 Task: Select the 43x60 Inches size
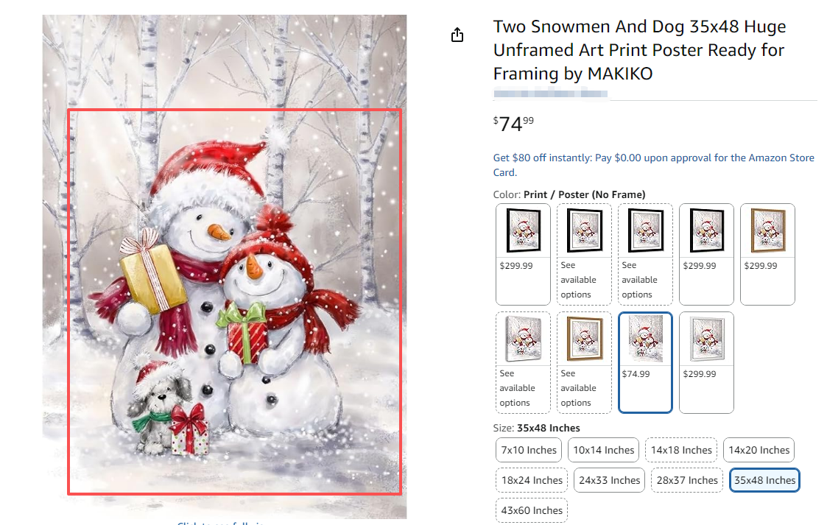[x=532, y=510]
